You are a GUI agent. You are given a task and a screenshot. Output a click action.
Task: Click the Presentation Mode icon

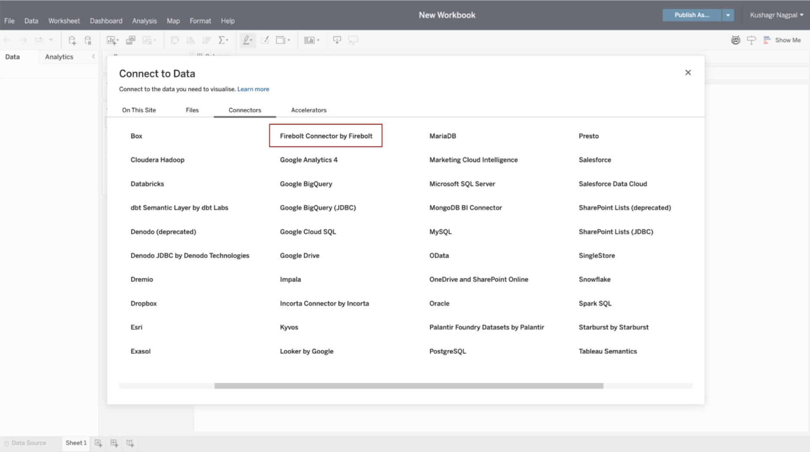(353, 40)
